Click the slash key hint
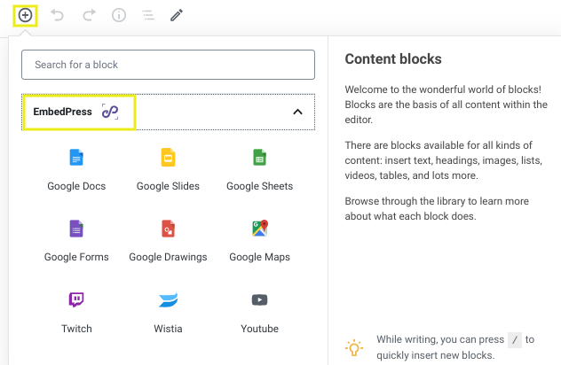The width and height of the screenshot is (561, 365). click(x=515, y=339)
